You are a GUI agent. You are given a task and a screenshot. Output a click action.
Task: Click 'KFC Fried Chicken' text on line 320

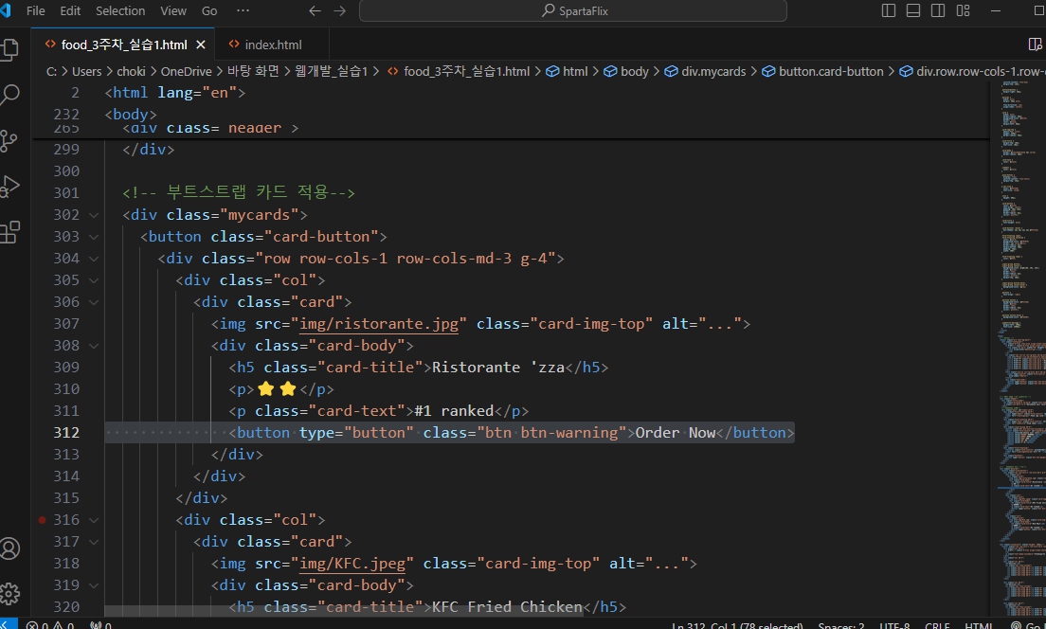(x=507, y=607)
